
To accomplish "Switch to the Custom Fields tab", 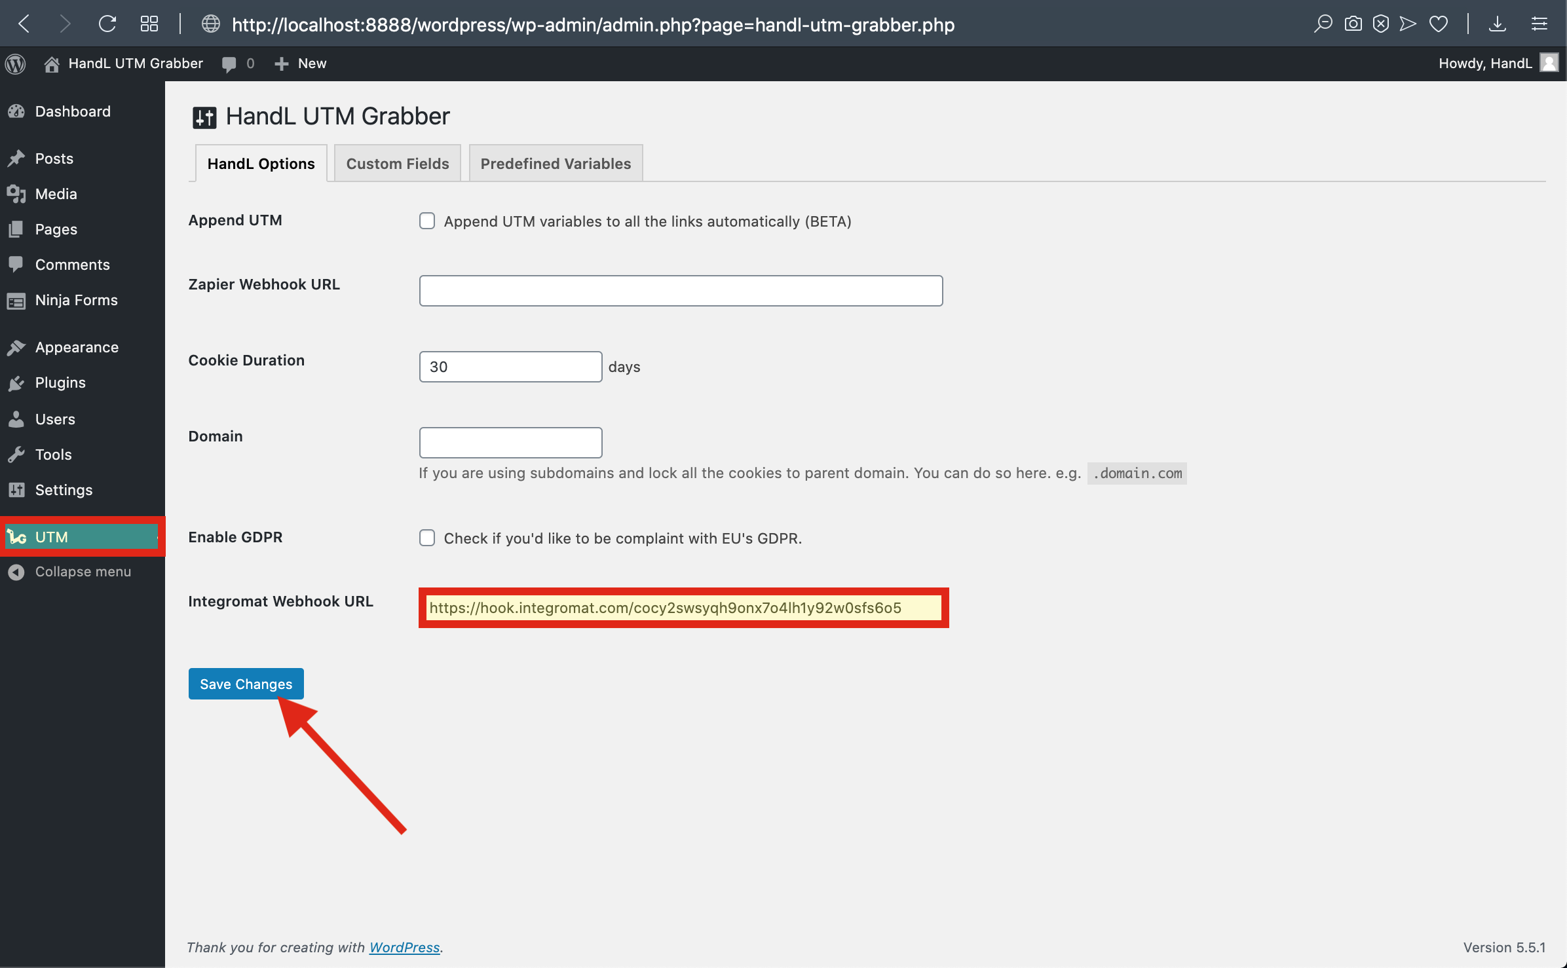I will (398, 164).
